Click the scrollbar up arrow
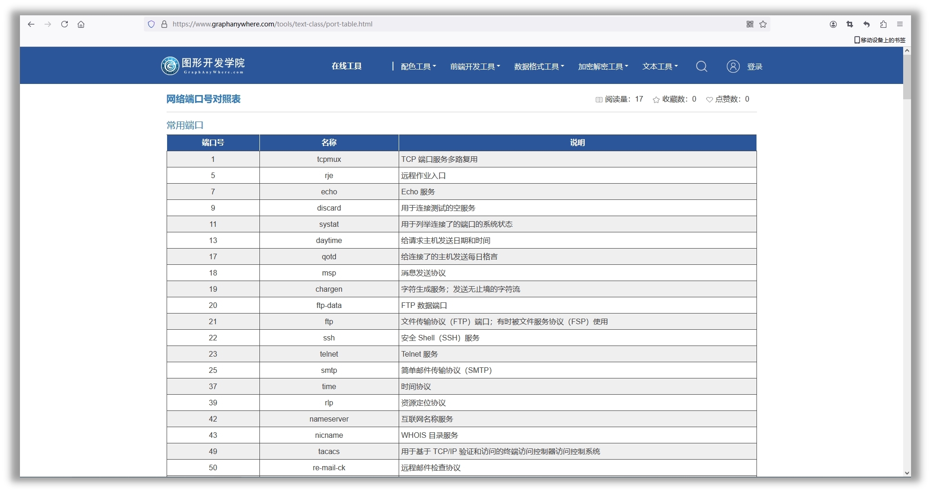Viewport: 931px width, 493px height. (907, 51)
